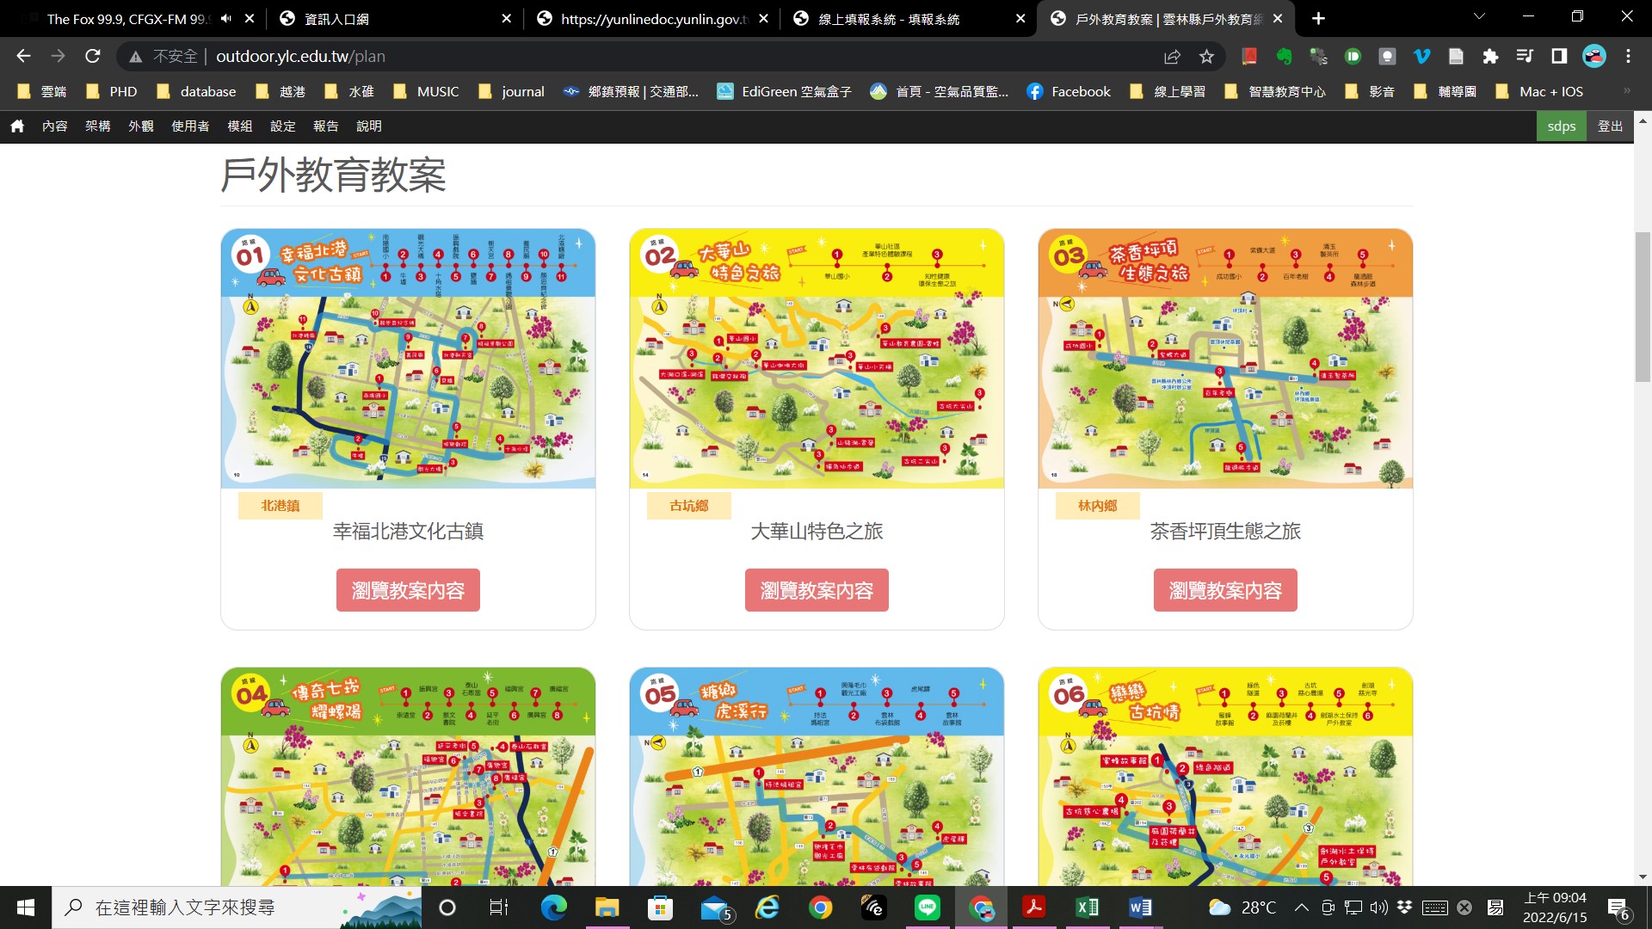Click 登出 to log out
Viewport: 1652px width, 929px height.
[1611, 126]
